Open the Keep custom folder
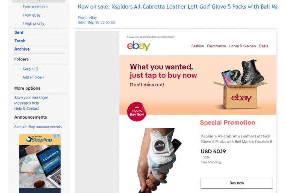Screen dimensions: 286x193 point(30,69)
